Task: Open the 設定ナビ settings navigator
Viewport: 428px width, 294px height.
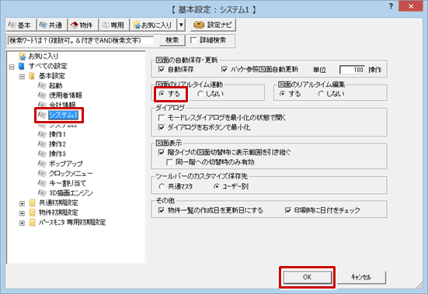Action: [213, 25]
